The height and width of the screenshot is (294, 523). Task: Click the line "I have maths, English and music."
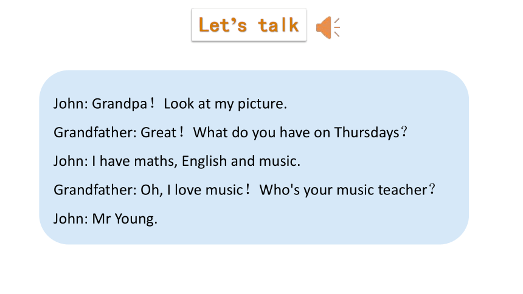click(196, 162)
